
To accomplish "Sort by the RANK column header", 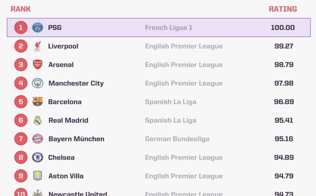I will coord(21,9).
